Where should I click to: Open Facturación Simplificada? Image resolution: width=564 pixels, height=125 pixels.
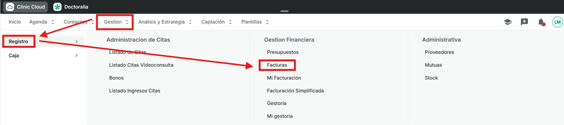(295, 91)
